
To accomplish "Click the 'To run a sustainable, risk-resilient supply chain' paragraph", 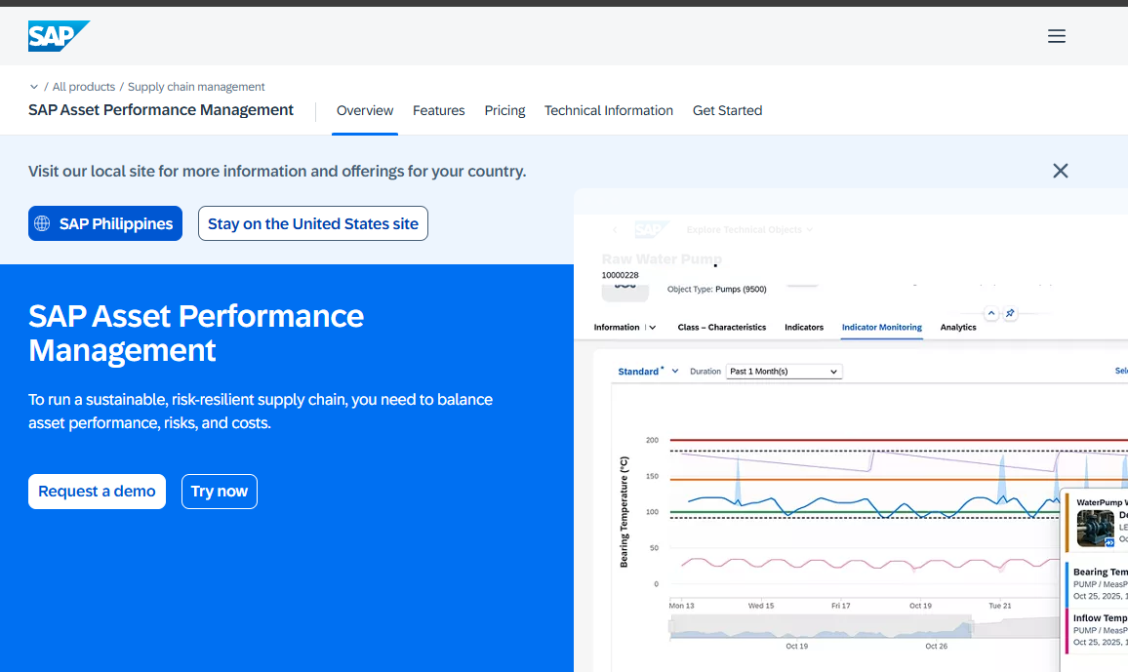I will click(x=261, y=412).
